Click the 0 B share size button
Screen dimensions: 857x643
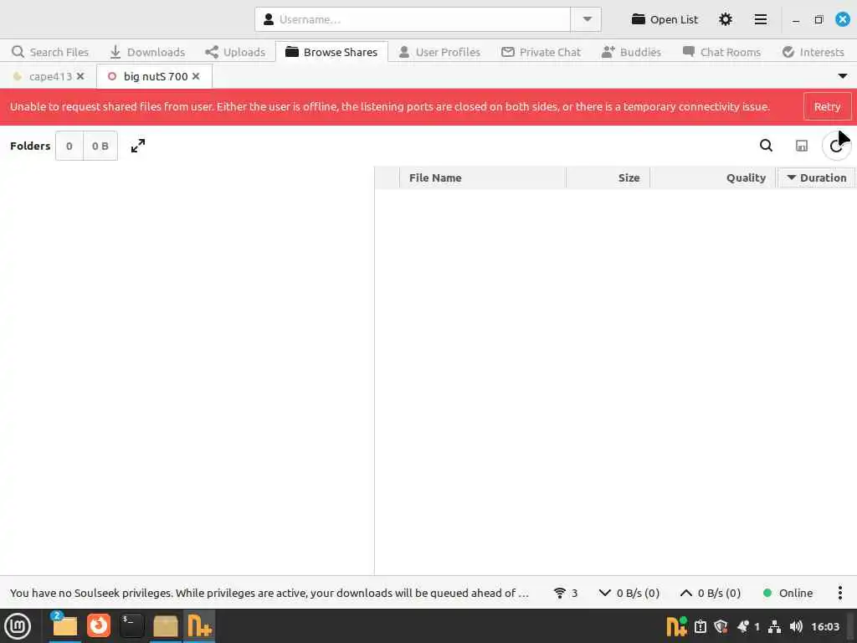100,146
